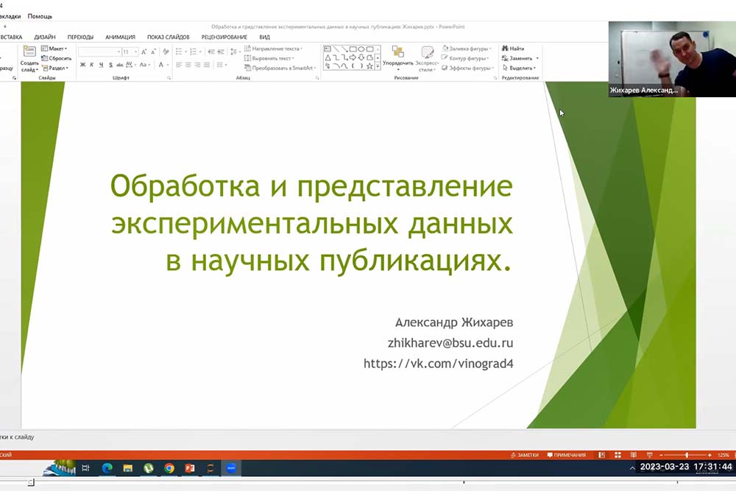Adjust the zoom slider in status bar

point(687,455)
